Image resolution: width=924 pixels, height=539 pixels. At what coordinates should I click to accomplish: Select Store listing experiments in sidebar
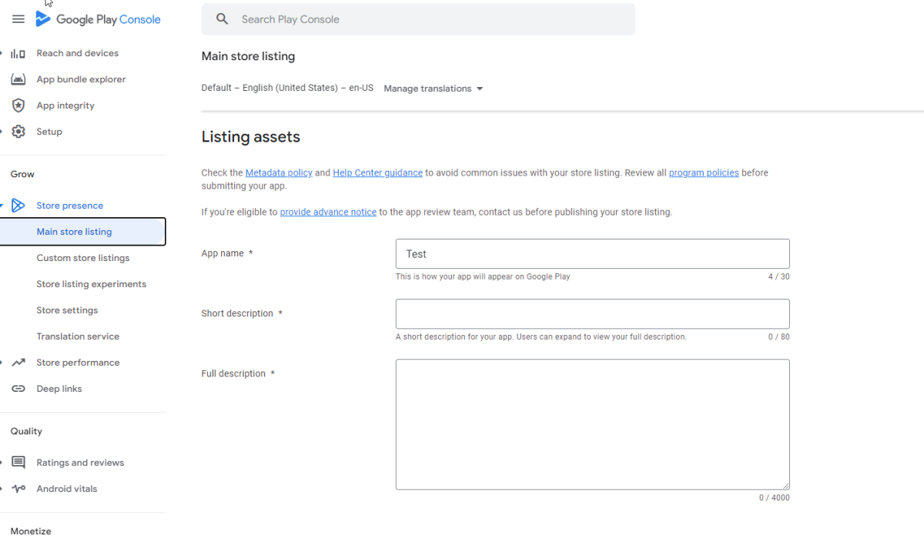coord(91,283)
